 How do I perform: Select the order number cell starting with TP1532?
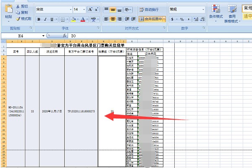pos(81,111)
